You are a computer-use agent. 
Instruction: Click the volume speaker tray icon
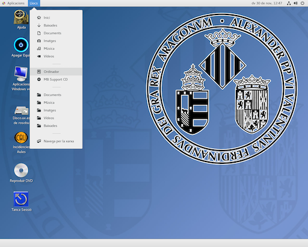[295, 3]
